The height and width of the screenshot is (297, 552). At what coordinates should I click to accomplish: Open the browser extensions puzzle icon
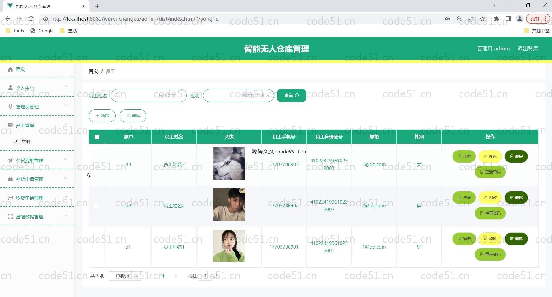click(496, 19)
